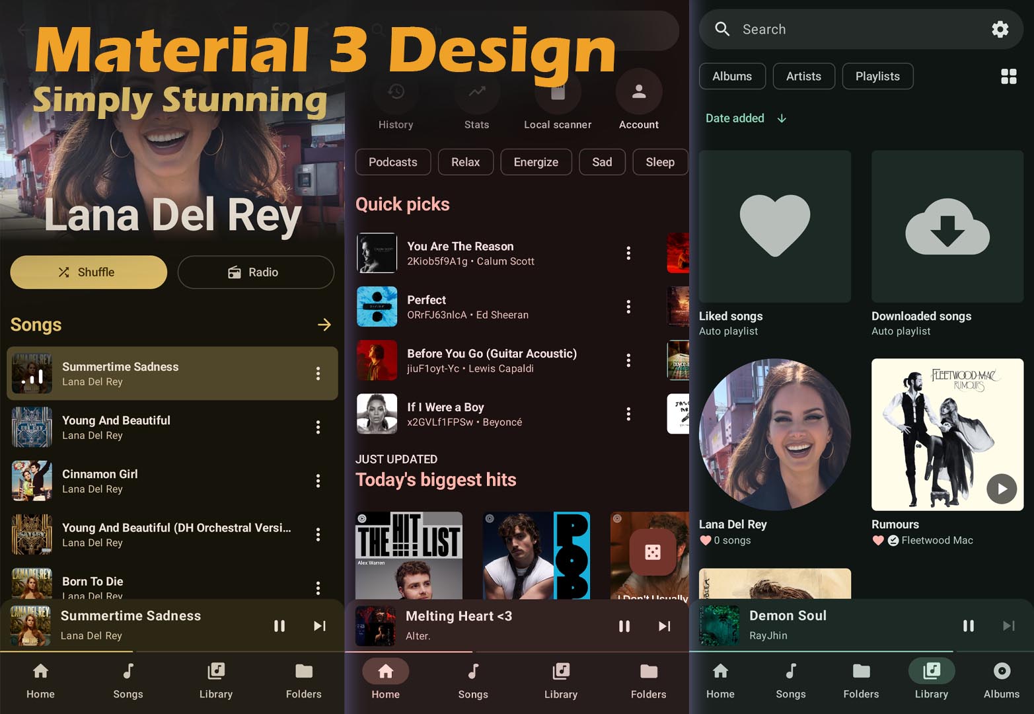
Task: Tap the Shuffle button
Action: 89,272
